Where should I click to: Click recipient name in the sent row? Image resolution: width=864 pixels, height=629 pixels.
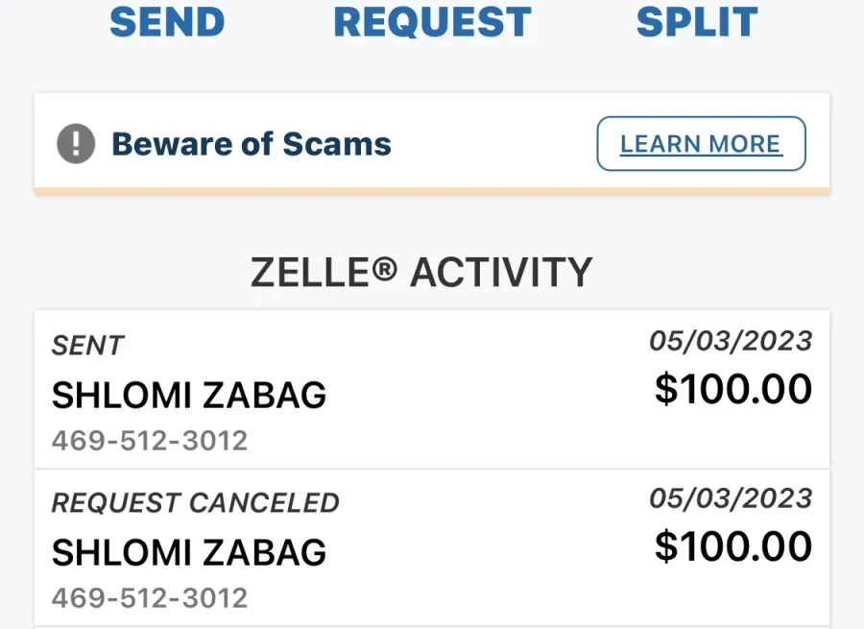[189, 396]
